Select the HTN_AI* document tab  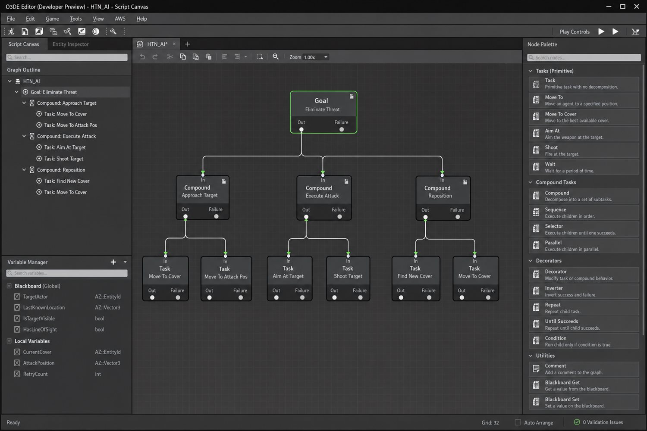tap(157, 44)
